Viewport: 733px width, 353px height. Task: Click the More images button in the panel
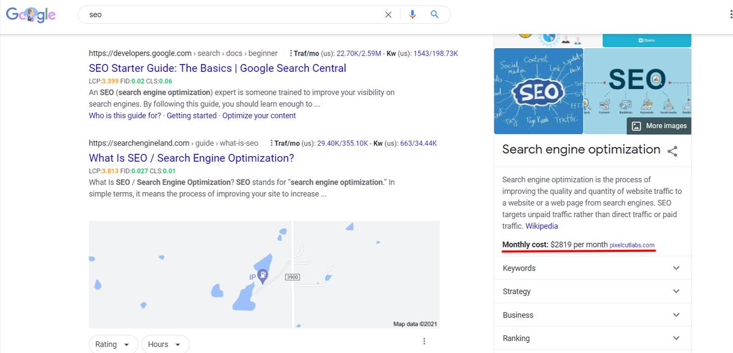click(658, 126)
